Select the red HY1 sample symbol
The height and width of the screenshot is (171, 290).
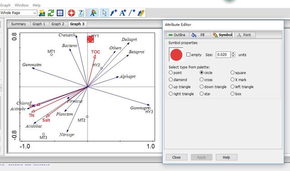pyautogui.click(x=91, y=39)
